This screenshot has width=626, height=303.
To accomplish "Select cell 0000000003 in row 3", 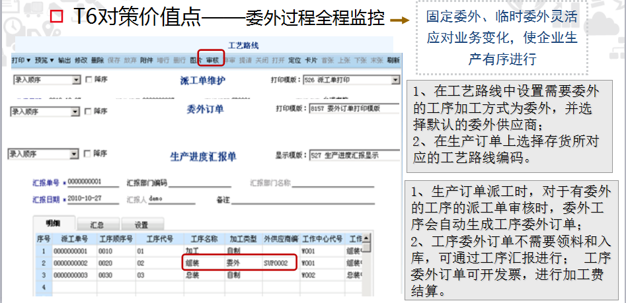I will tap(74, 275).
